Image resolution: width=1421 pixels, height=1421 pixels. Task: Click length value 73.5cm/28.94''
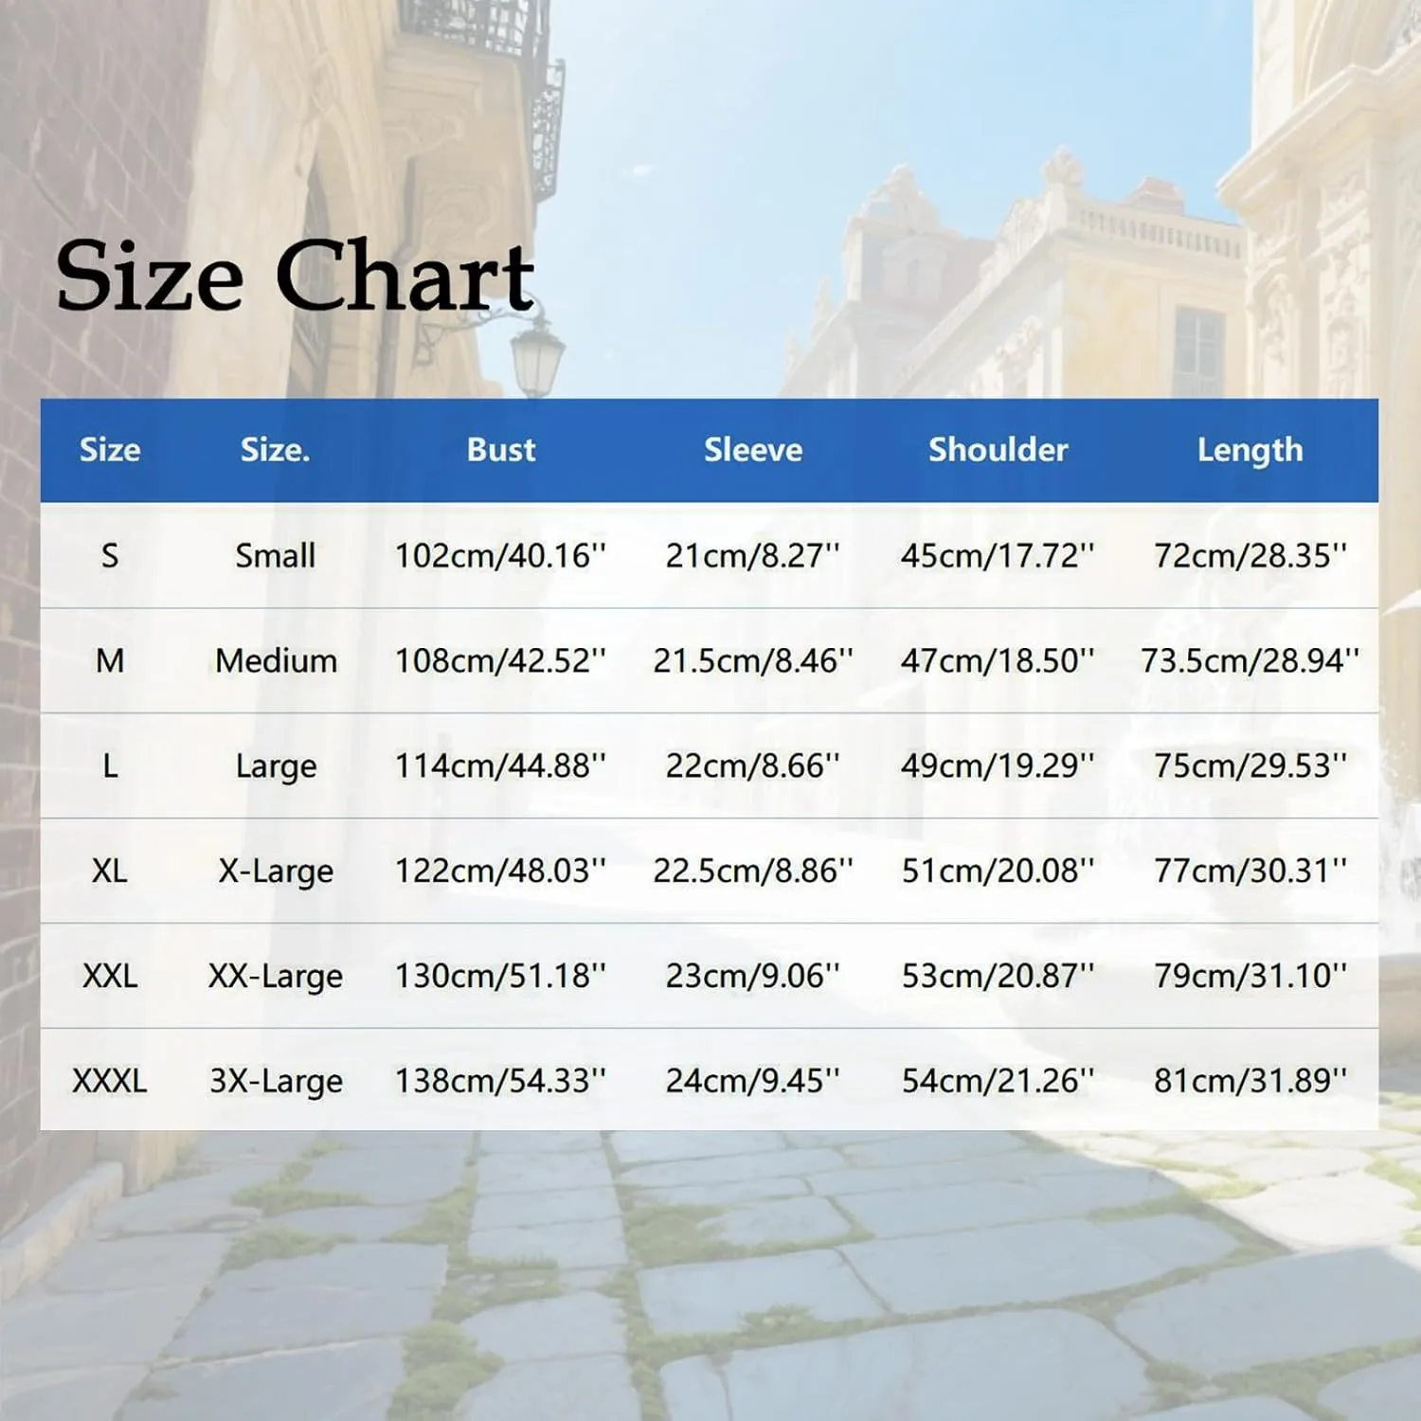(1250, 660)
